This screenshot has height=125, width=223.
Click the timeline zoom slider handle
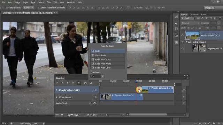click(107, 115)
